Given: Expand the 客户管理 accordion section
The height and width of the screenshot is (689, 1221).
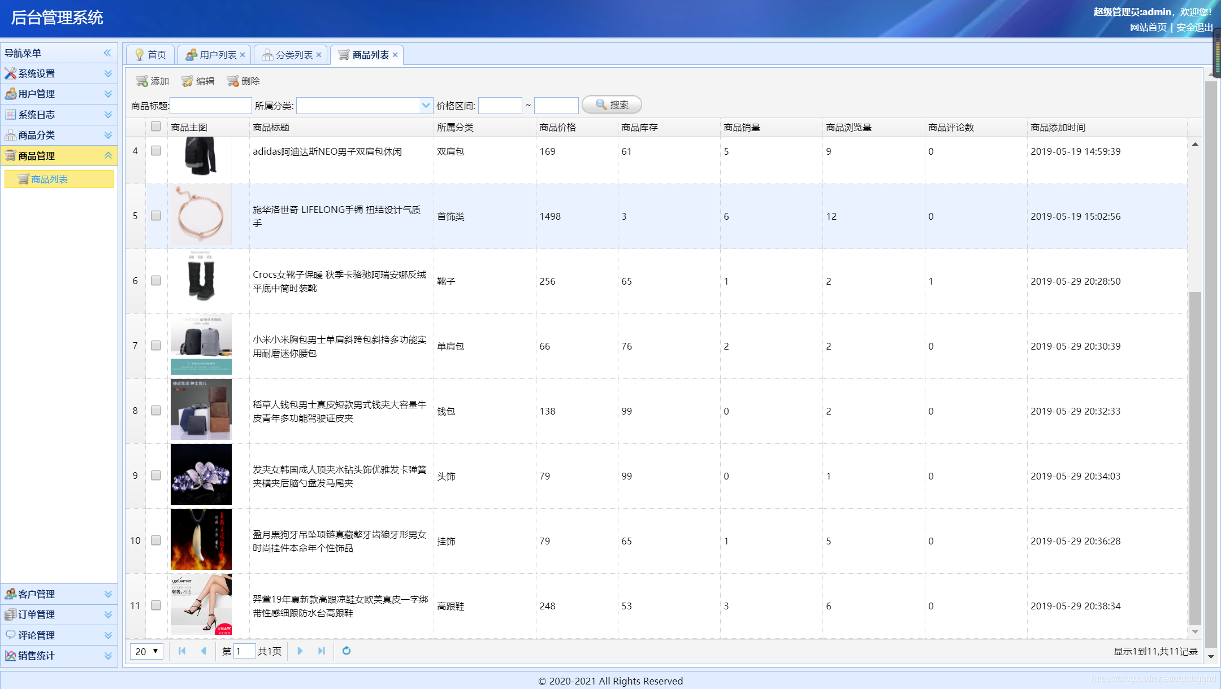Looking at the screenshot, I should (108, 594).
